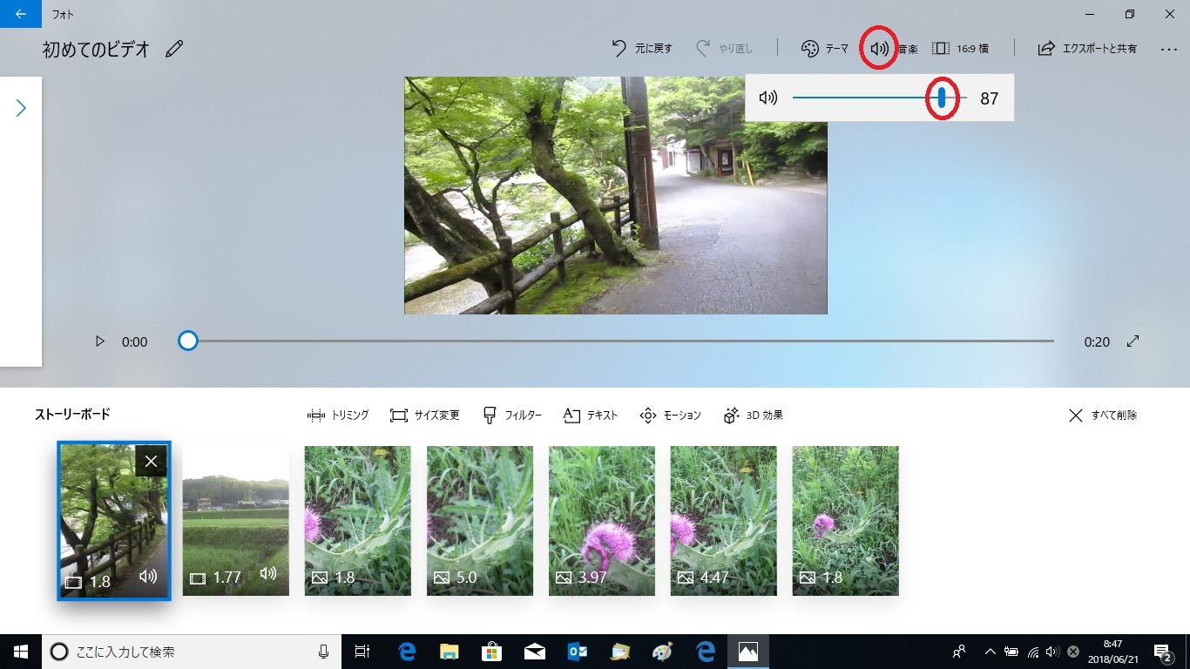Toggle volume icon on the 1.77 clip
This screenshot has height=669, width=1190.
[x=268, y=574]
